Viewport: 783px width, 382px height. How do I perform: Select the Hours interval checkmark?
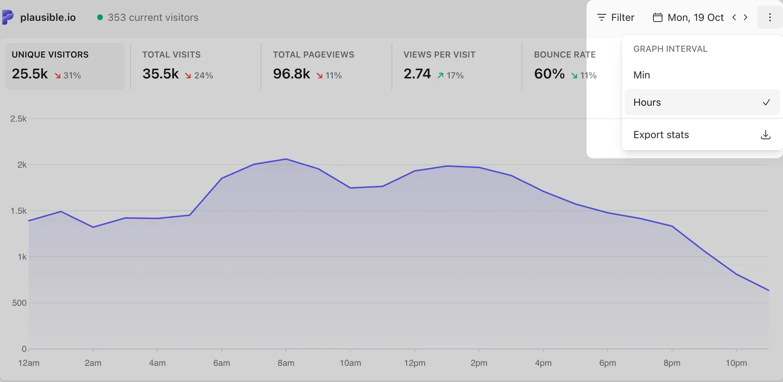[x=766, y=102]
